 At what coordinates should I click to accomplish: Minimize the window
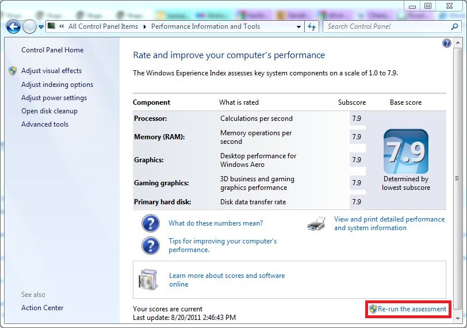coord(412,6)
